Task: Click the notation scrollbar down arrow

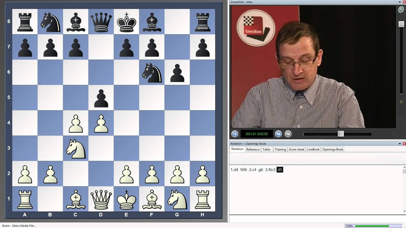Action: [x=404, y=211]
